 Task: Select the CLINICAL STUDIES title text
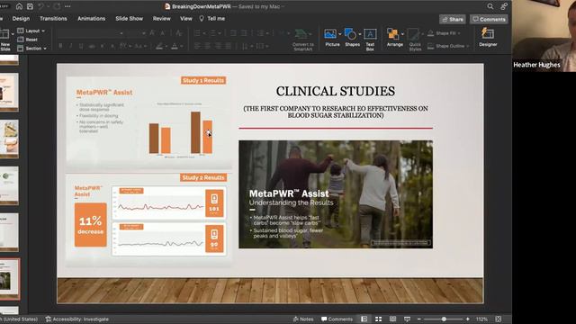(336, 91)
